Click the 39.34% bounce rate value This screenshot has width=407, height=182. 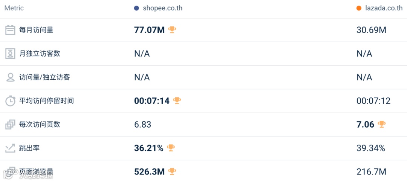[x=371, y=148]
